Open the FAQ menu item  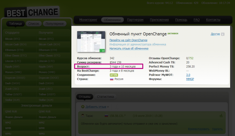(x=196, y=20)
